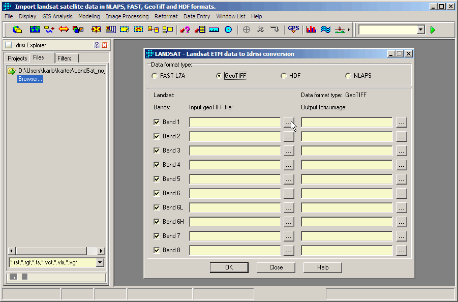
Task: Run the green play arrow on toolbar
Action: tap(433, 29)
